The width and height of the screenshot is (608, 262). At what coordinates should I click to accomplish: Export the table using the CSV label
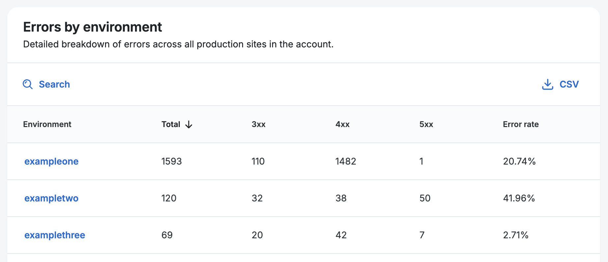click(x=569, y=84)
